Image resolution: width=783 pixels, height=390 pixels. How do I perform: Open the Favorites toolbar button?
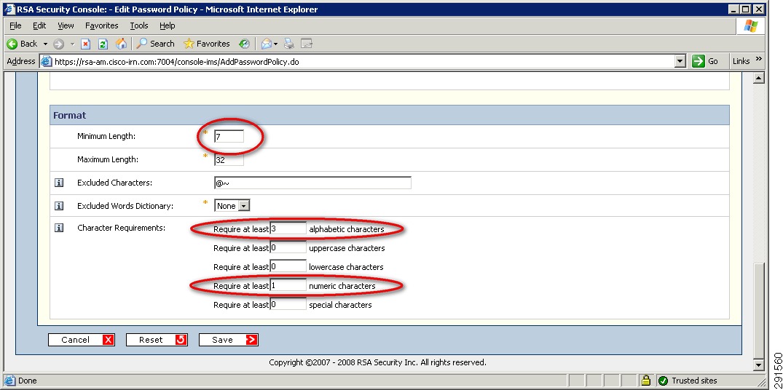coord(206,44)
